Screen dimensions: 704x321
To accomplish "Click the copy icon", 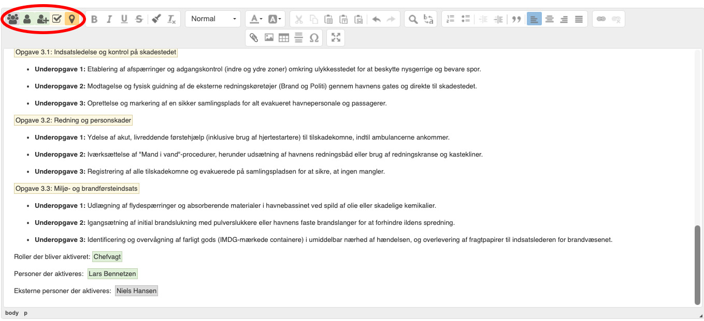I will tap(313, 19).
